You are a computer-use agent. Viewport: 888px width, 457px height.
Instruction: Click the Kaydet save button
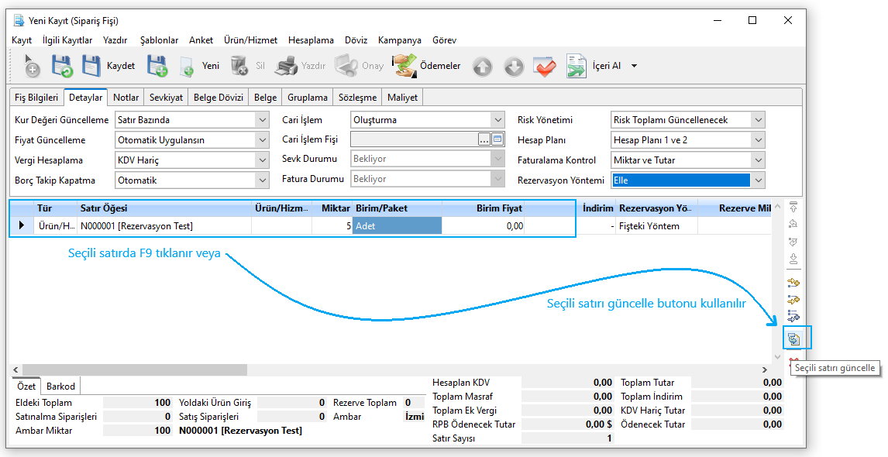click(108, 67)
